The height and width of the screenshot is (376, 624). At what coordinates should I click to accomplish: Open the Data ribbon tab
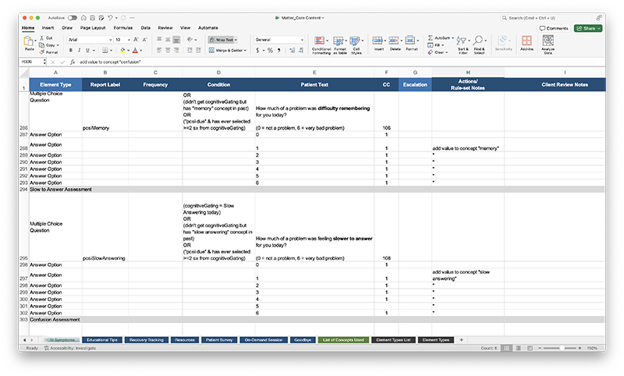146,28
